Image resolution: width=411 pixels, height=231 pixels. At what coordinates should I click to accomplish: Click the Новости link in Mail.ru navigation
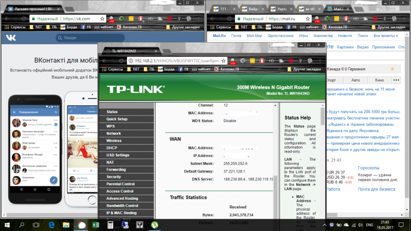click(345, 36)
